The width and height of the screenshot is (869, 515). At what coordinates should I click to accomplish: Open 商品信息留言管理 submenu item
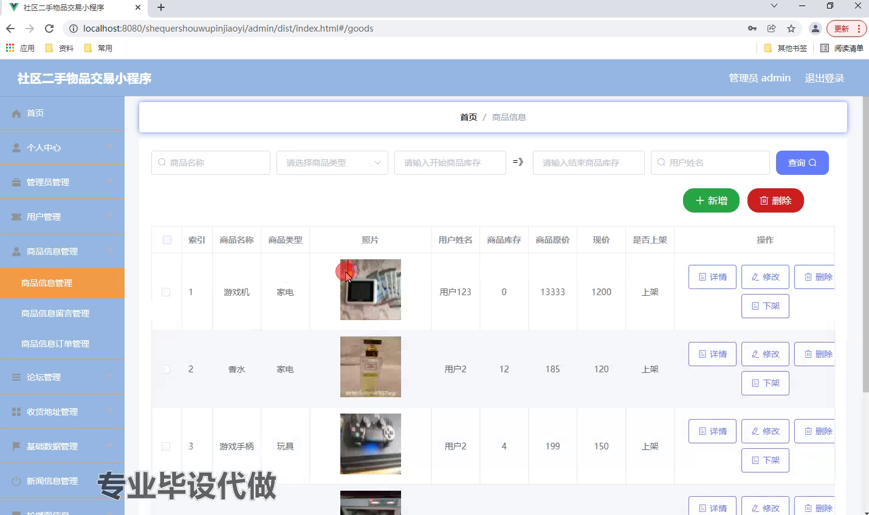click(62, 313)
